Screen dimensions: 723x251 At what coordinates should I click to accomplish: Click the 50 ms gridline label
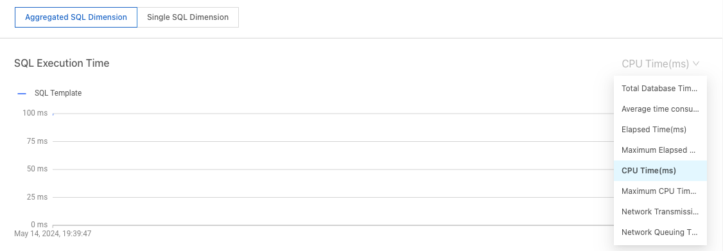coord(37,169)
